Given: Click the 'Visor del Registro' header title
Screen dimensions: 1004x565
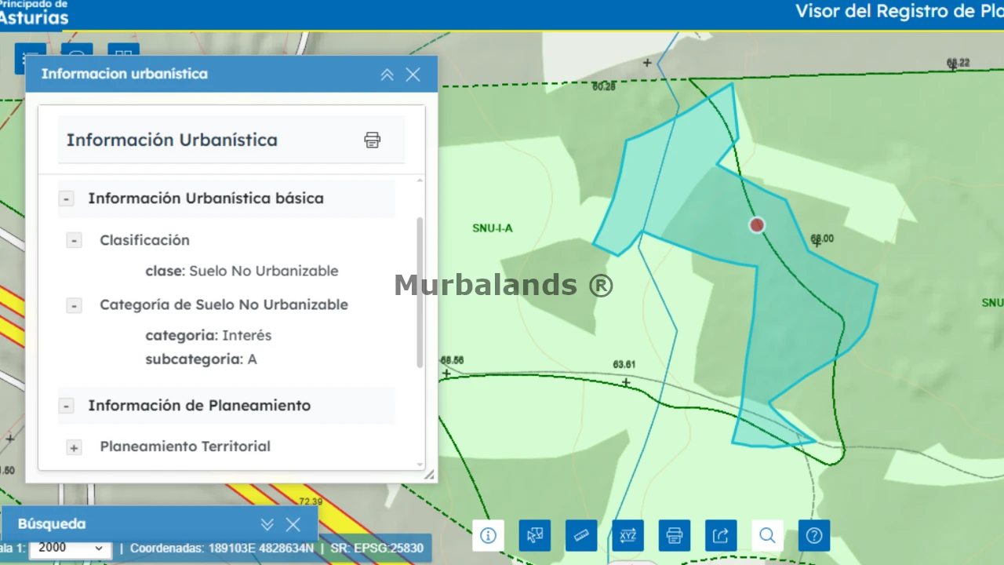Looking at the screenshot, I should pyautogui.click(x=900, y=11).
